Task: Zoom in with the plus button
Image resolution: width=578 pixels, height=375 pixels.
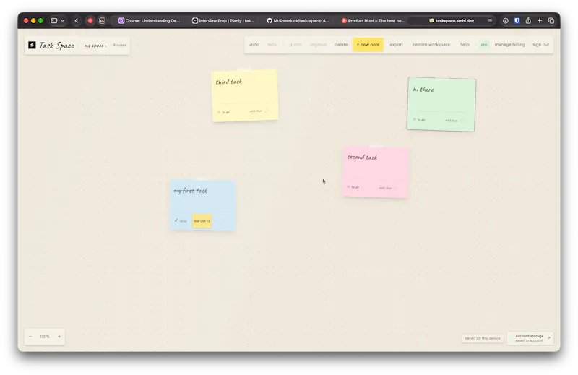Action: [x=59, y=337]
